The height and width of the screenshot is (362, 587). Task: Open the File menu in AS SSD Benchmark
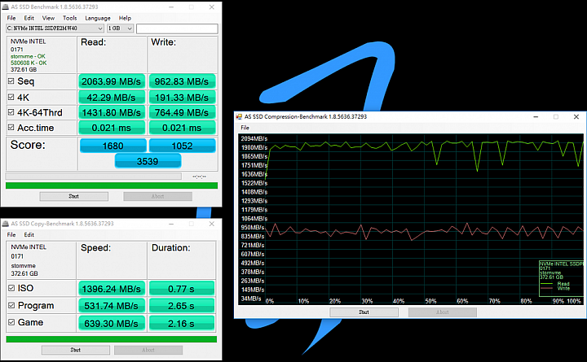(x=11, y=18)
